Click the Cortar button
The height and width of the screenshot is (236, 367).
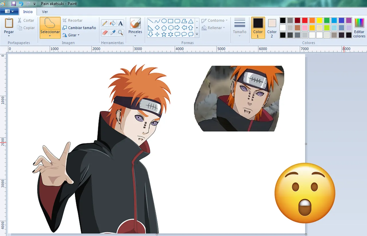[x=26, y=20]
